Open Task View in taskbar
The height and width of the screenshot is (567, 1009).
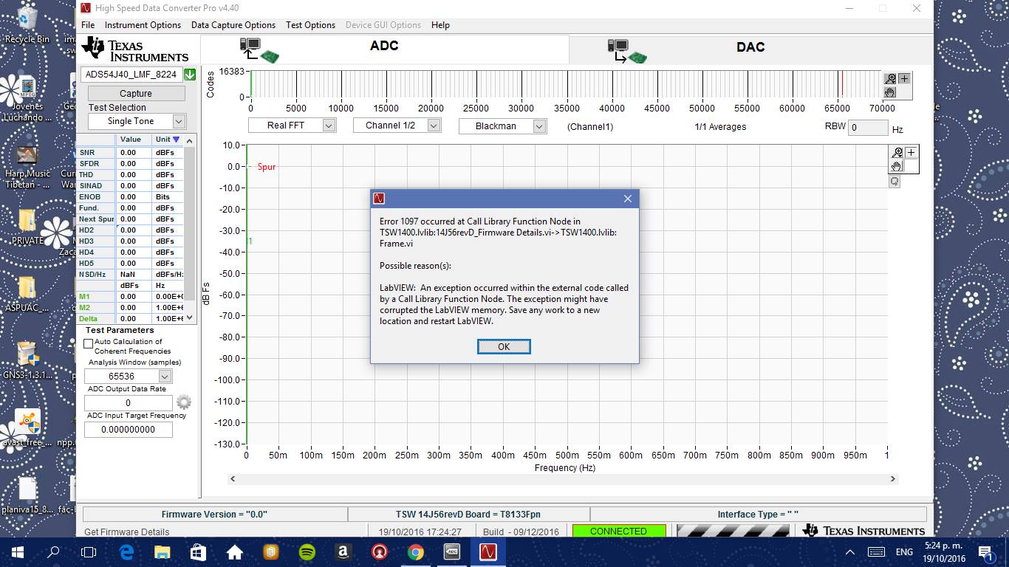point(89,551)
